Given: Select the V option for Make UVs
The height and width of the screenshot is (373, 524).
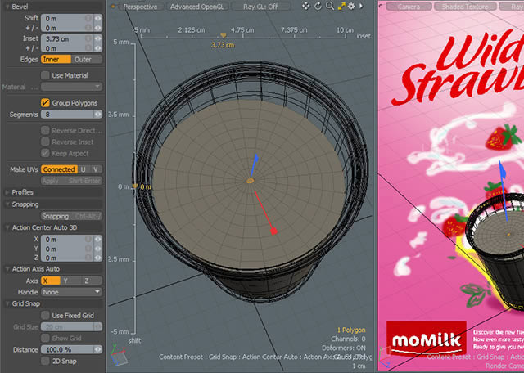Looking at the screenshot, I should pyautogui.click(x=96, y=169).
